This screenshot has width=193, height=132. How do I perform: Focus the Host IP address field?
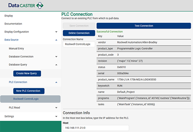pyautogui.click(x=96, y=128)
